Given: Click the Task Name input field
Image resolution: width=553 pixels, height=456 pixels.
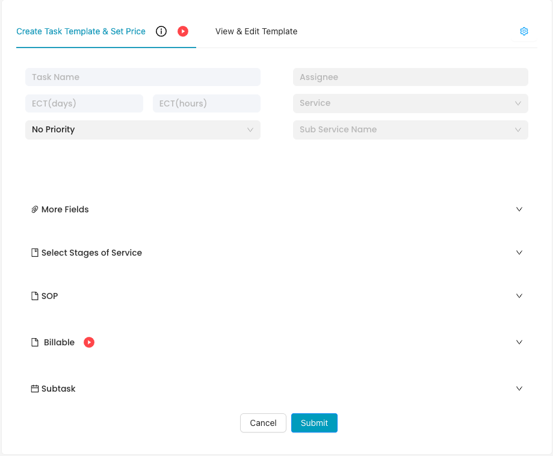Looking at the screenshot, I should (x=142, y=76).
